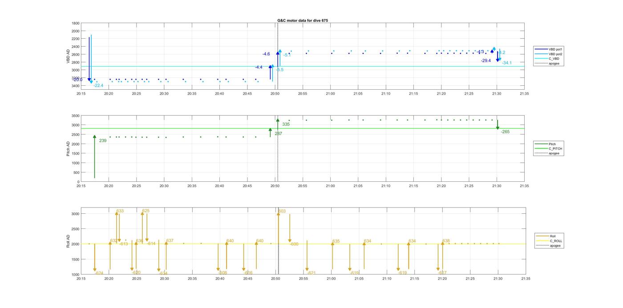Click the '-614' label in Roll plot

click(151, 244)
